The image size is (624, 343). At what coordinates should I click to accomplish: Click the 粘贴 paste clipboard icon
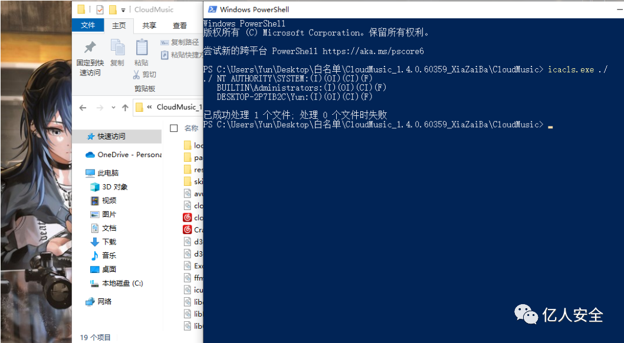pos(142,47)
